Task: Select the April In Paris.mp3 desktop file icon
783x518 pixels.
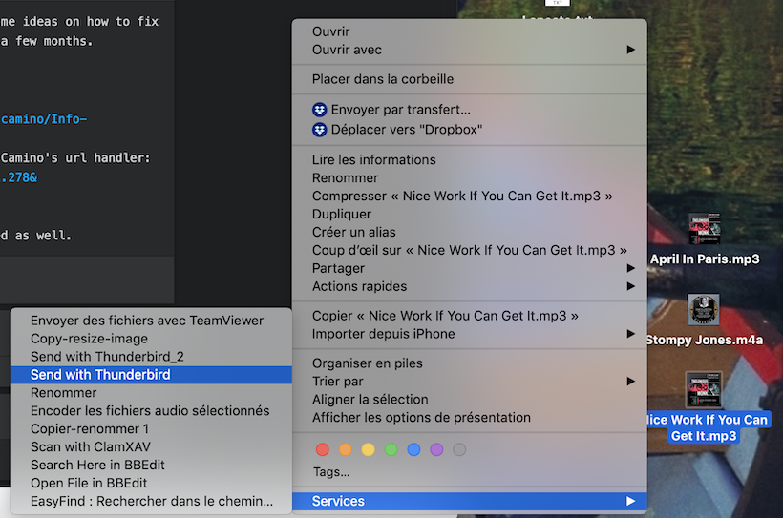Action: (704, 229)
